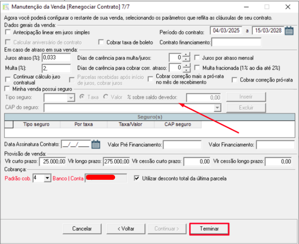Viewport: 299px width, 244px height.
Task: Tick Cobrar correção pró-rata checkbox
Action: (x=234, y=80)
